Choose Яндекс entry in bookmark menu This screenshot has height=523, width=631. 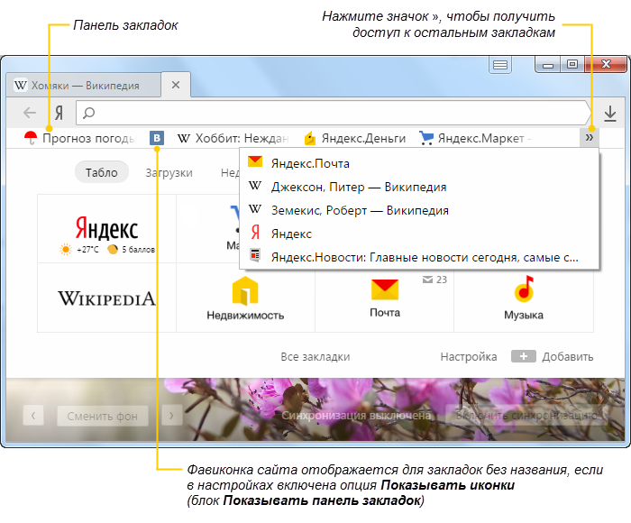tap(419, 234)
